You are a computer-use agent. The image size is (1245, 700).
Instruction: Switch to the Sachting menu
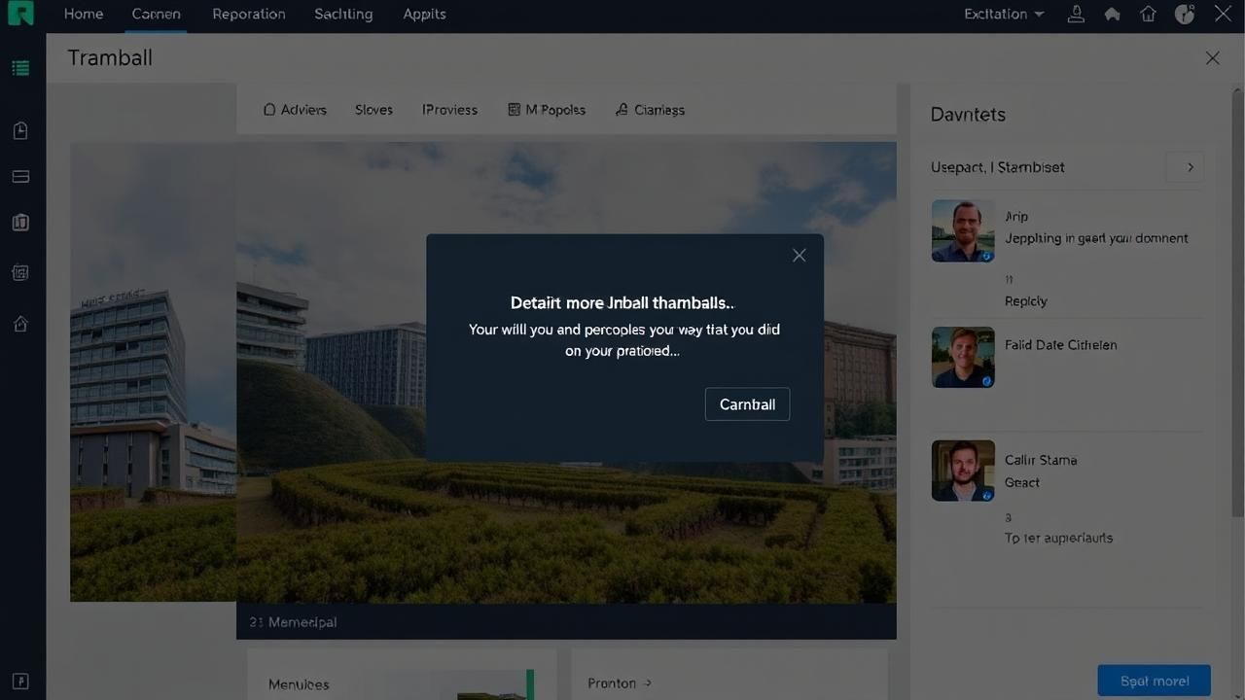[343, 15]
